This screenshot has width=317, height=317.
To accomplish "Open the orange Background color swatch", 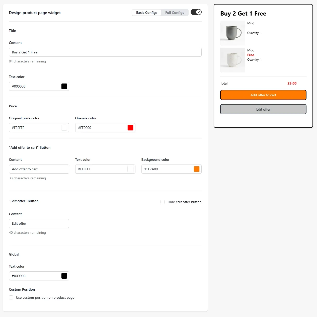I will pos(197,169).
